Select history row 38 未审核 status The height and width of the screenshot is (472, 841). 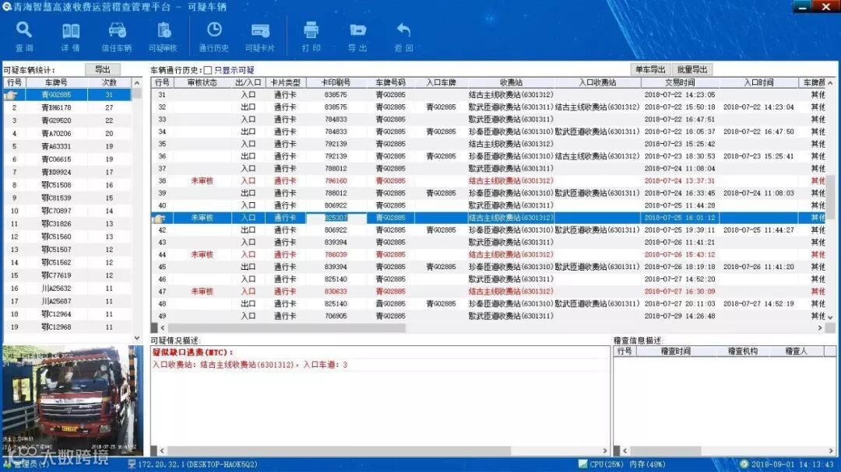(x=202, y=181)
